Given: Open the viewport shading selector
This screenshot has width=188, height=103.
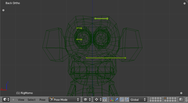Looking at the screenshot, I should point(87,100).
